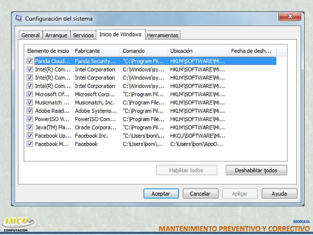Click the "Microsoft Corp..." manufacturer cell
This screenshot has height=235, width=313.
[x=95, y=94]
